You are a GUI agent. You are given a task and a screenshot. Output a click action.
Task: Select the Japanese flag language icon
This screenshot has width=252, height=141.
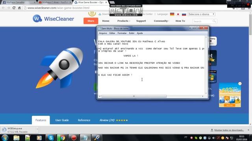click(178, 14)
